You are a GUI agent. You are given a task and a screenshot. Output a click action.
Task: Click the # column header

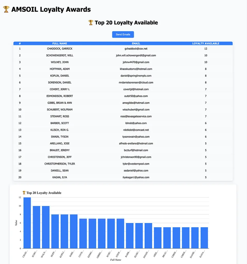20,44
